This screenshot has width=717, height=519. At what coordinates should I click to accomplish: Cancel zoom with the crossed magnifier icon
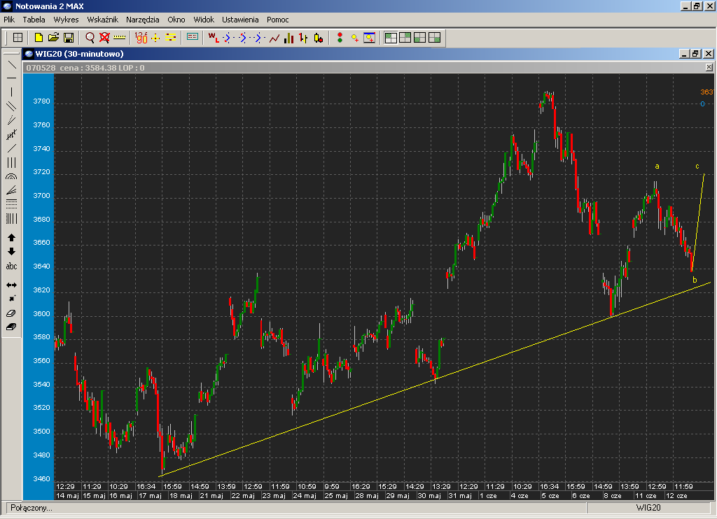tap(105, 38)
